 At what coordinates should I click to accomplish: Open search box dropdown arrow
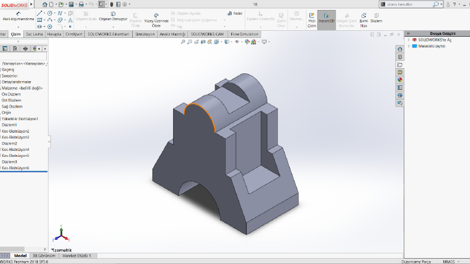click(441, 5)
